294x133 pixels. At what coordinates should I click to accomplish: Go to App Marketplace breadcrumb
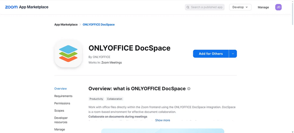point(66,25)
